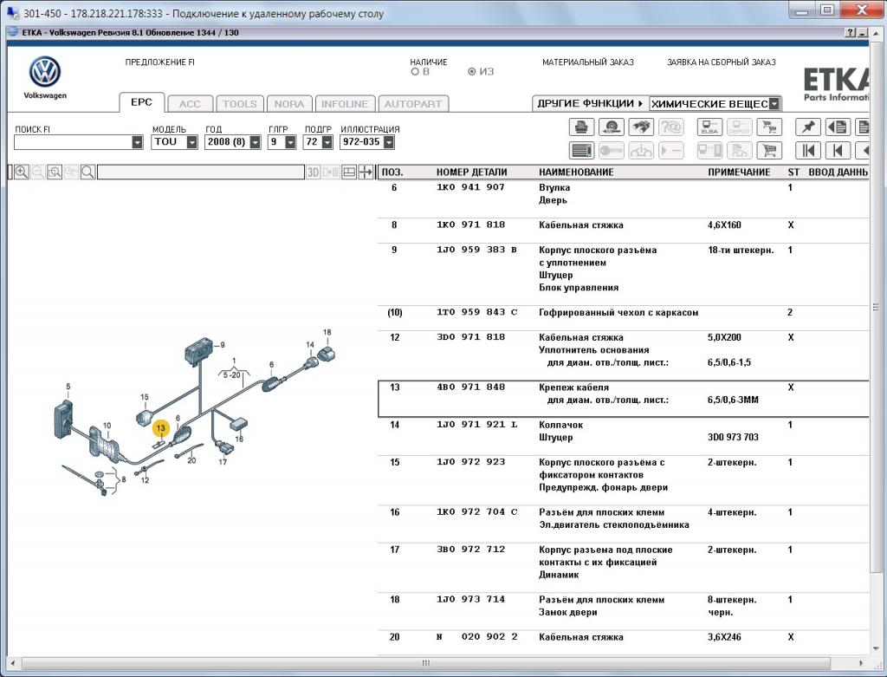Viewport: 887px width, 677px height.
Task: Click the ETKA help question mark button
Action: [851, 33]
